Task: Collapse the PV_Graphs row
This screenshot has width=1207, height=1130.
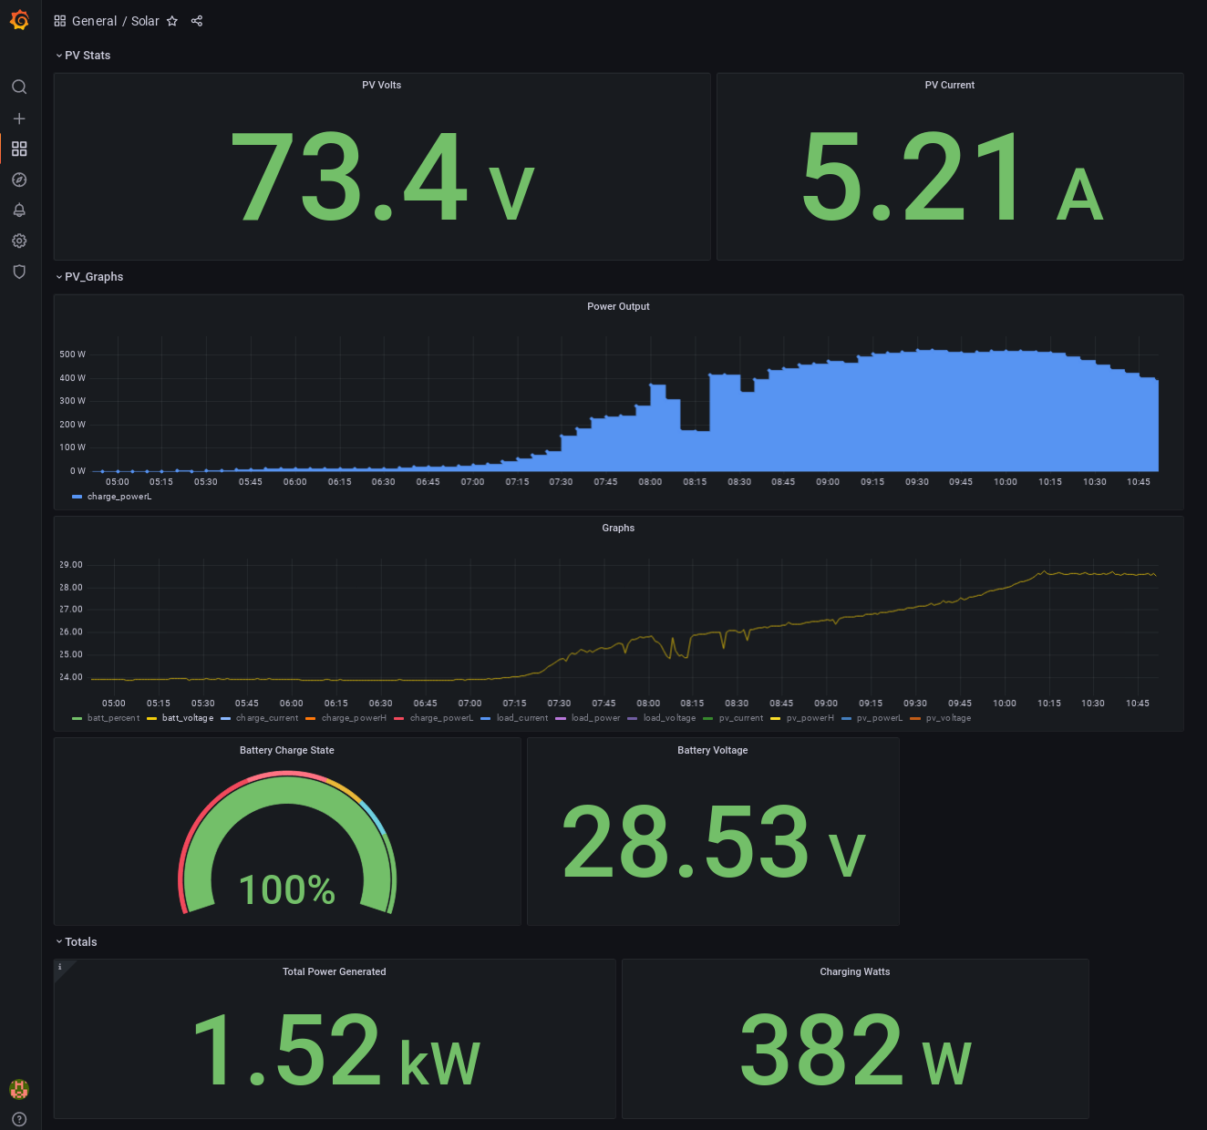Action: (x=89, y=277)
